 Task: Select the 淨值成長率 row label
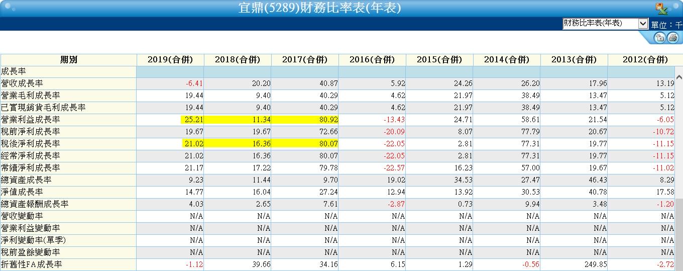point(22,192)
